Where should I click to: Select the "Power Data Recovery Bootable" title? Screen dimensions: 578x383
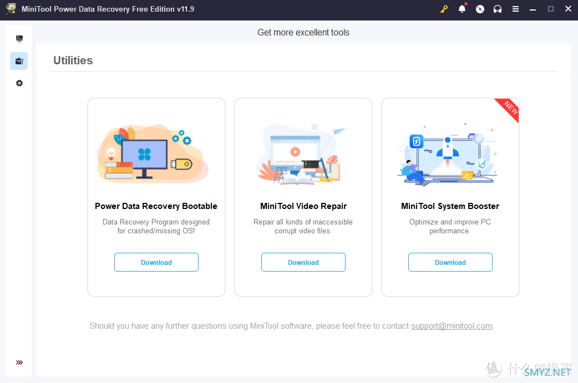pyautogui.click(x=156, y=206)
